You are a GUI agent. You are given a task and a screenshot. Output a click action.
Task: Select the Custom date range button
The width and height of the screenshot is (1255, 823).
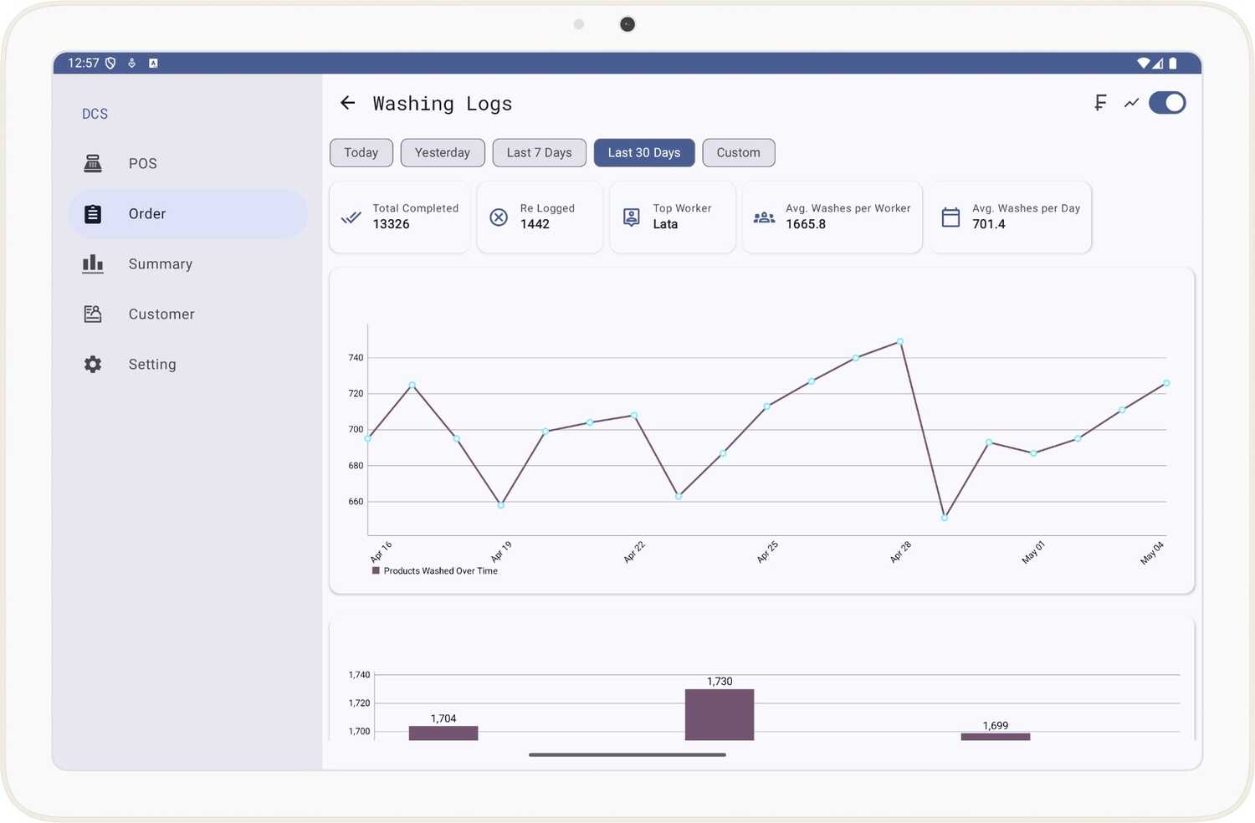[x=738, y=152]
